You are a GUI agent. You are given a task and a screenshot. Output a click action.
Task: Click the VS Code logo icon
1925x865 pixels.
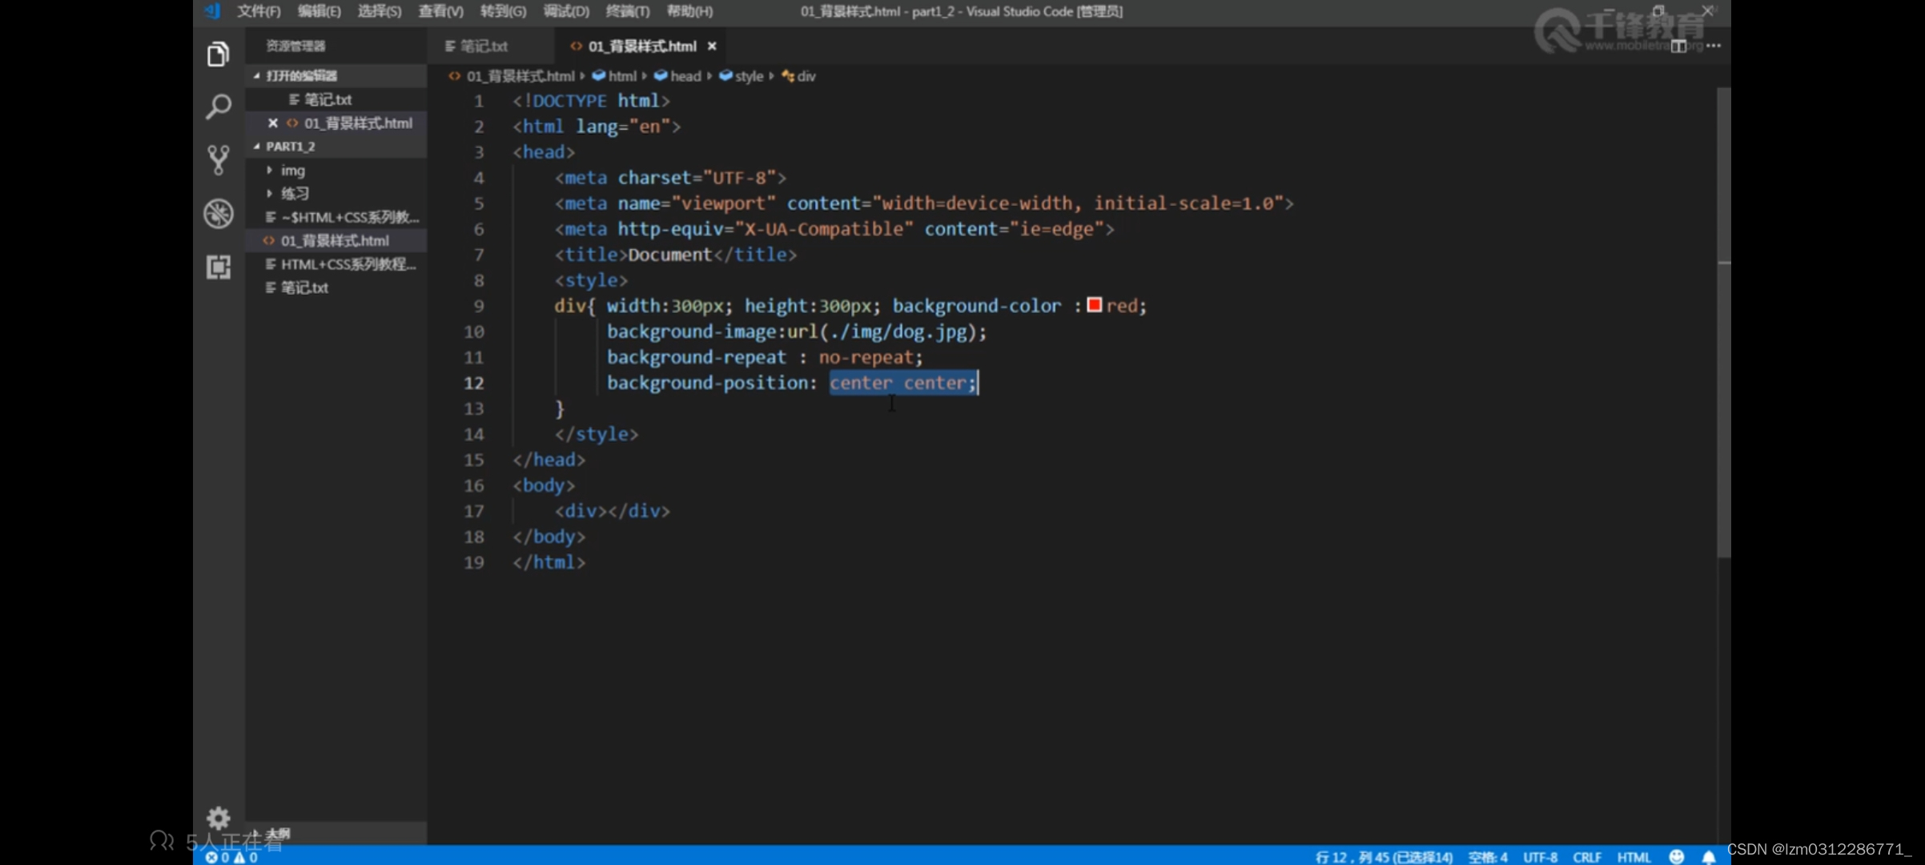pyautogui.click(x=211, y=11)
